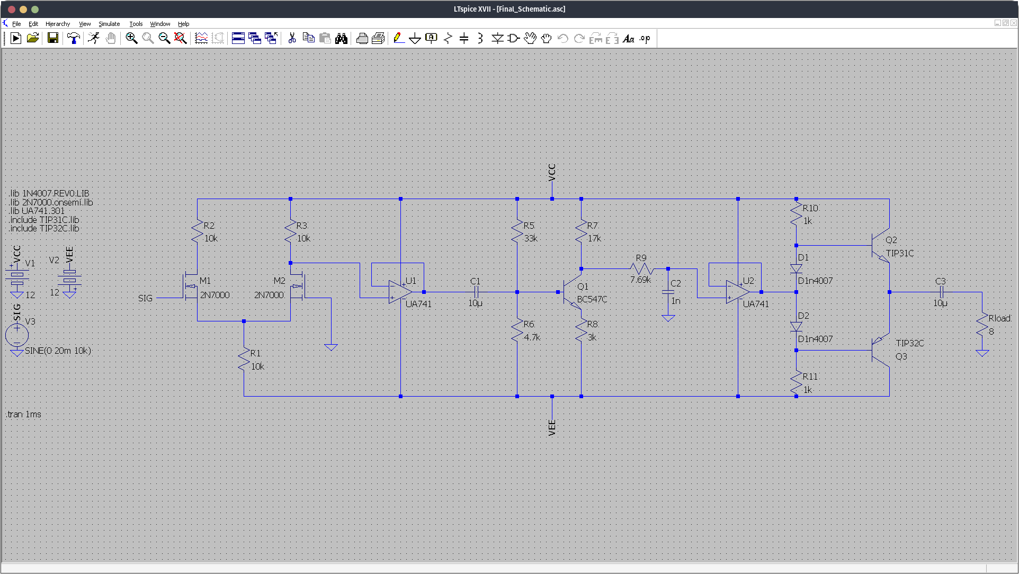
Task: Select the Label Net tool
Action: (432, 38)
